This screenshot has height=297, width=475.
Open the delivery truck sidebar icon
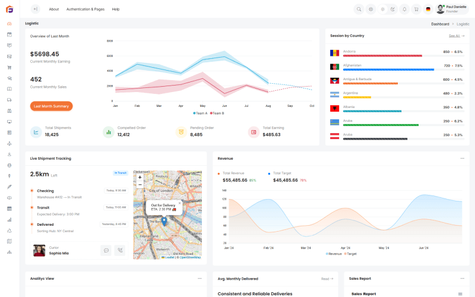pos(9,100)
